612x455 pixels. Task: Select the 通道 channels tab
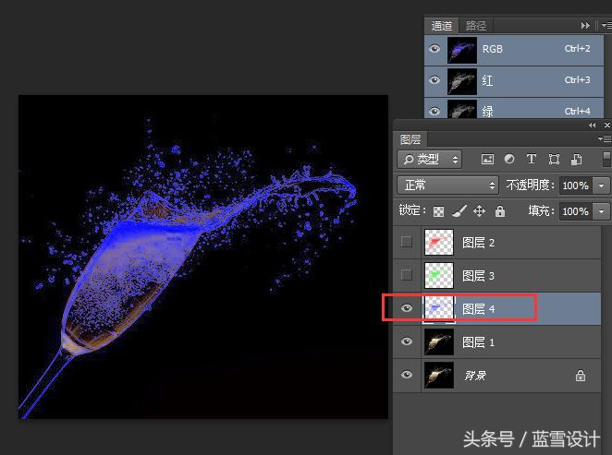[442, 25]
